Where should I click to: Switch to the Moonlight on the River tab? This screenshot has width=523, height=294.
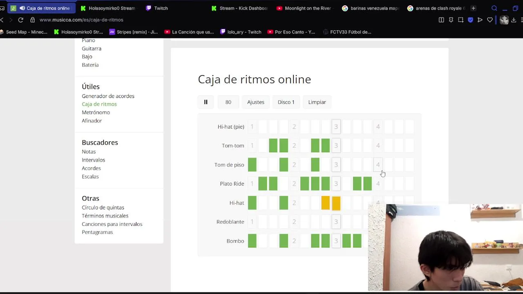coord(305,8)
